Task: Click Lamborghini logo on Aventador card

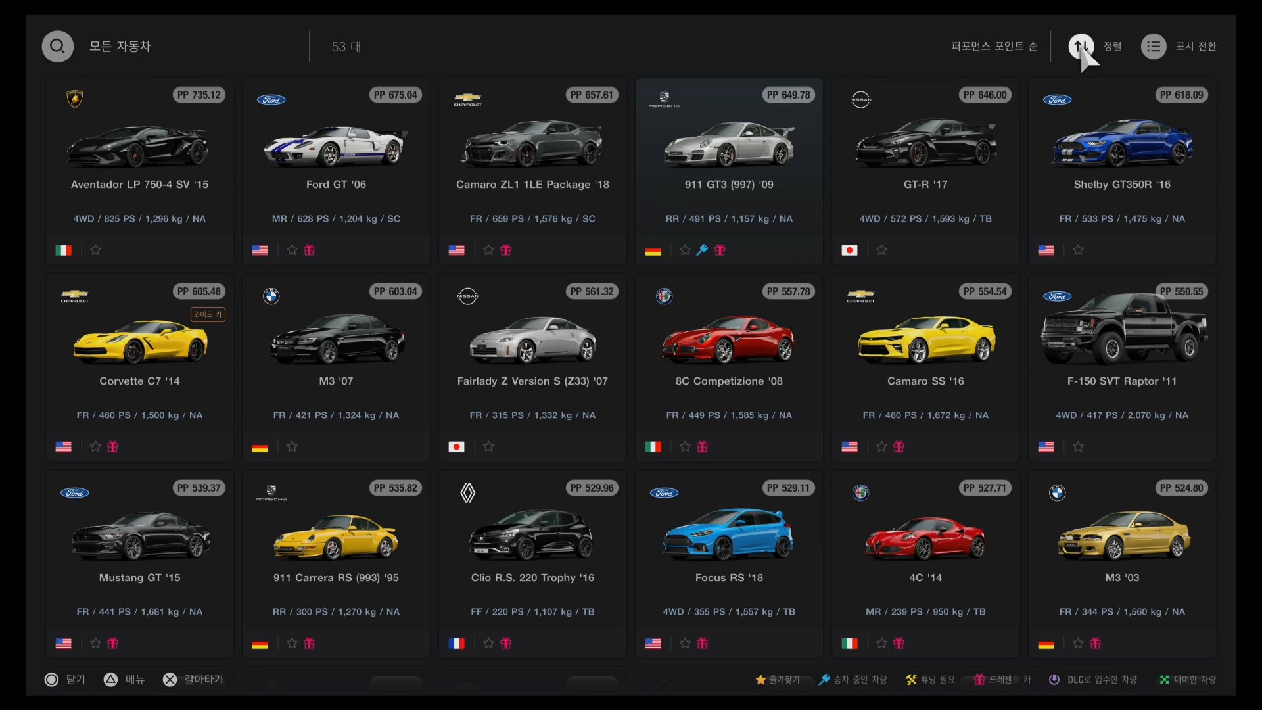Action: [75, 99]
